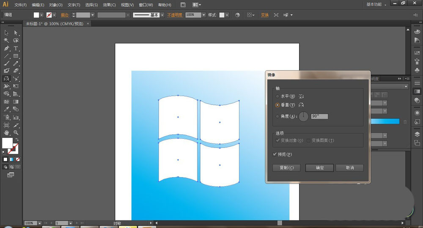
Task: Pick the Rectangle tool
Action: click(16, 56)
